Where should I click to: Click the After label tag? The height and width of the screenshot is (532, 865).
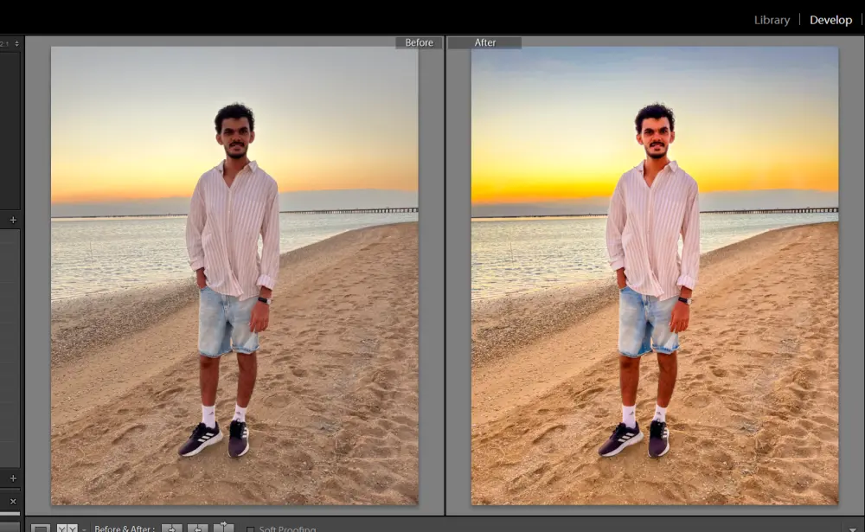485,42
